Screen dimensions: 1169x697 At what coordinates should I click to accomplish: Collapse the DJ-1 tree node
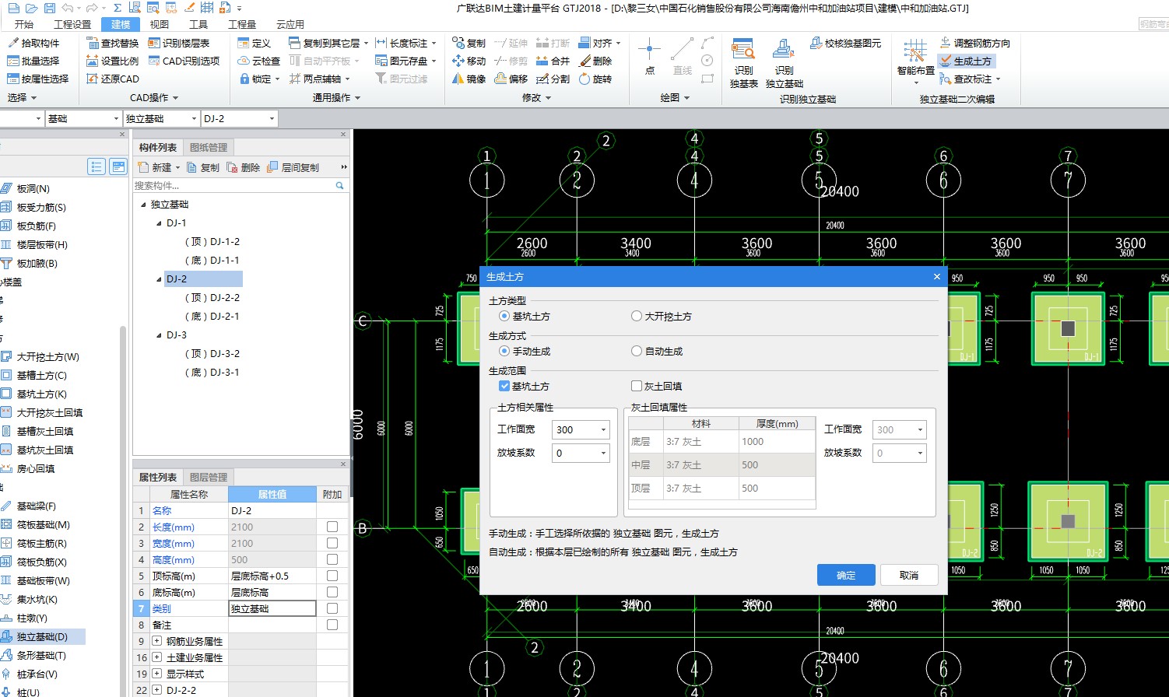pos(159,223)
